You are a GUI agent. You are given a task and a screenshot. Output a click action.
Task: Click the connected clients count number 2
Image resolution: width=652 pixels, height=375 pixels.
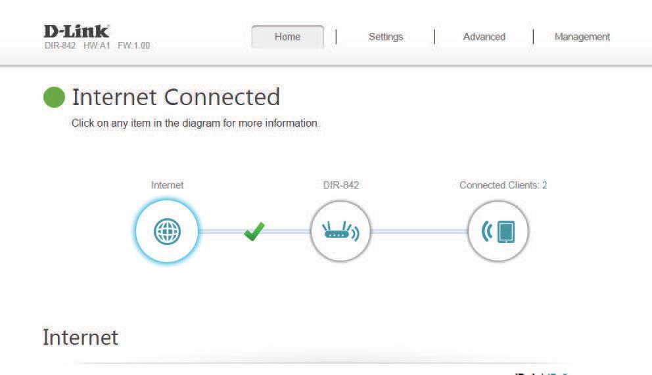point(544,185)
